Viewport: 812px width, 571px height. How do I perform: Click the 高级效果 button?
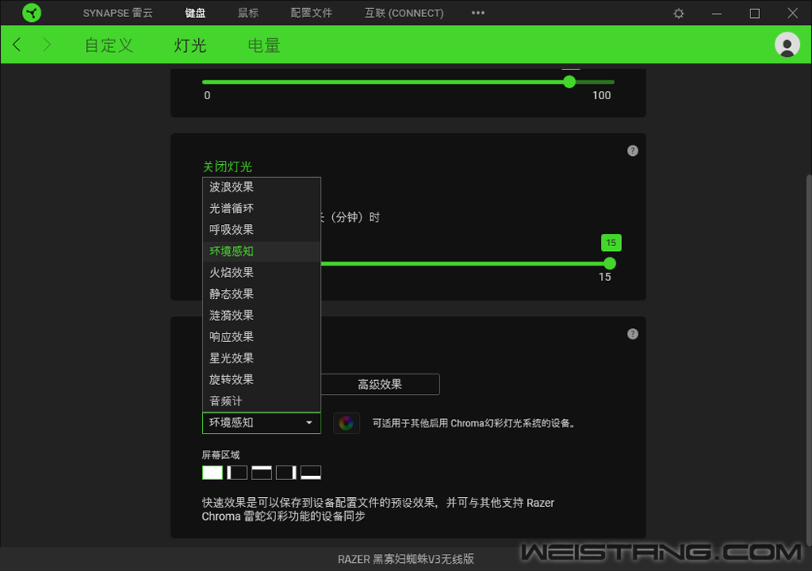380,384
